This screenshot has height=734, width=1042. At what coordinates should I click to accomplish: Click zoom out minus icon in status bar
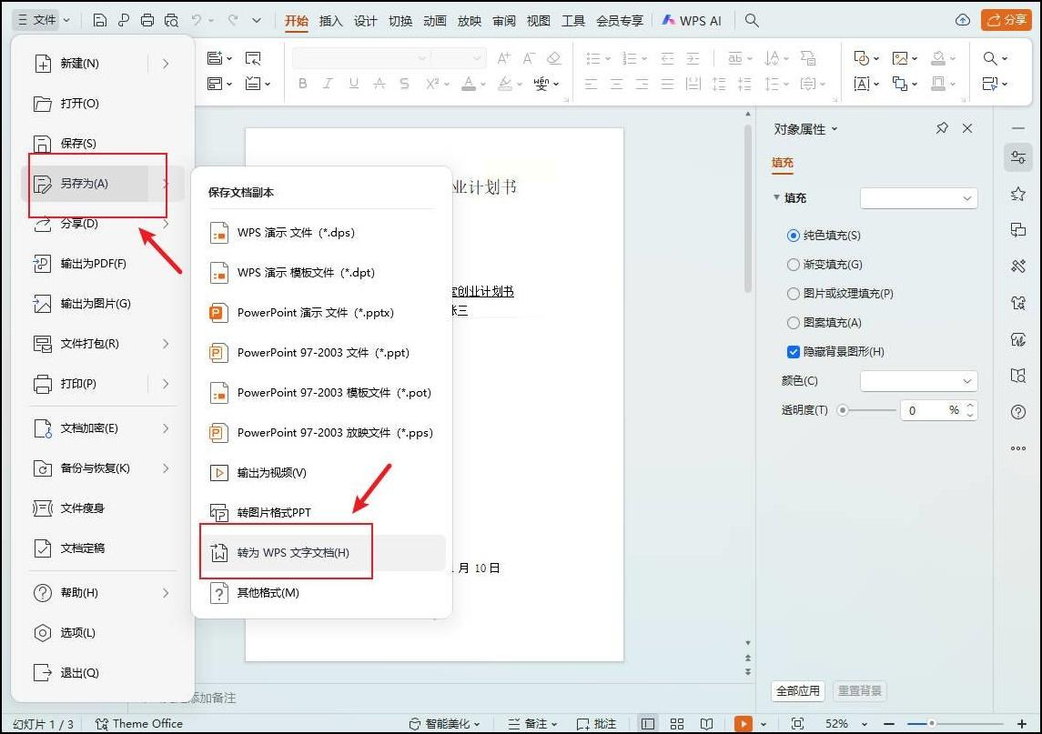(889, 723)
